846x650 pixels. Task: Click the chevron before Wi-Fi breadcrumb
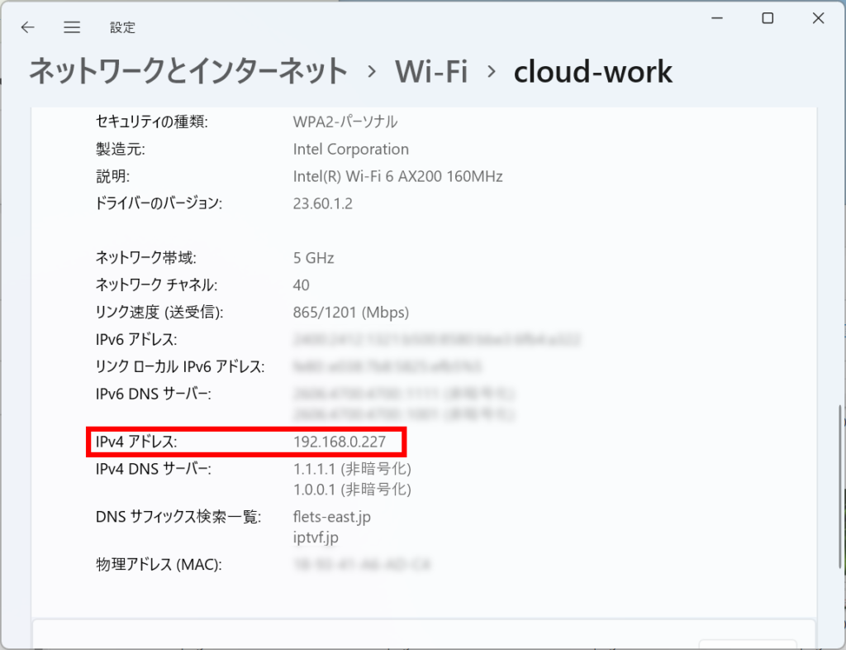point(372,72)
